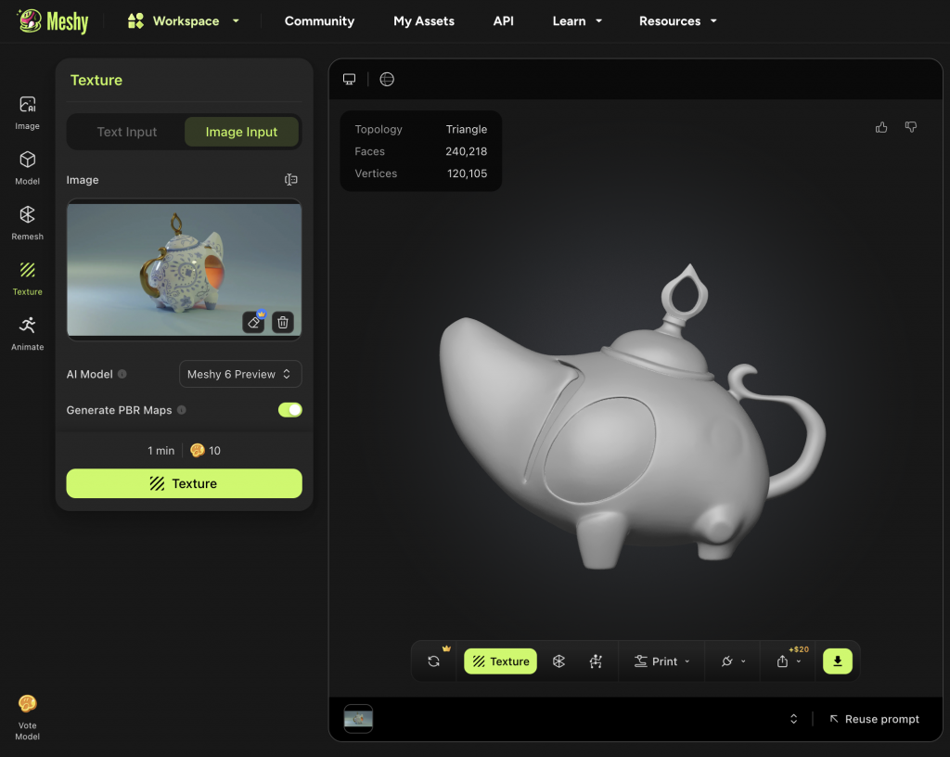Click the green download icon
This screenshot has height=757, width=950.
click(x=837, y=661)
